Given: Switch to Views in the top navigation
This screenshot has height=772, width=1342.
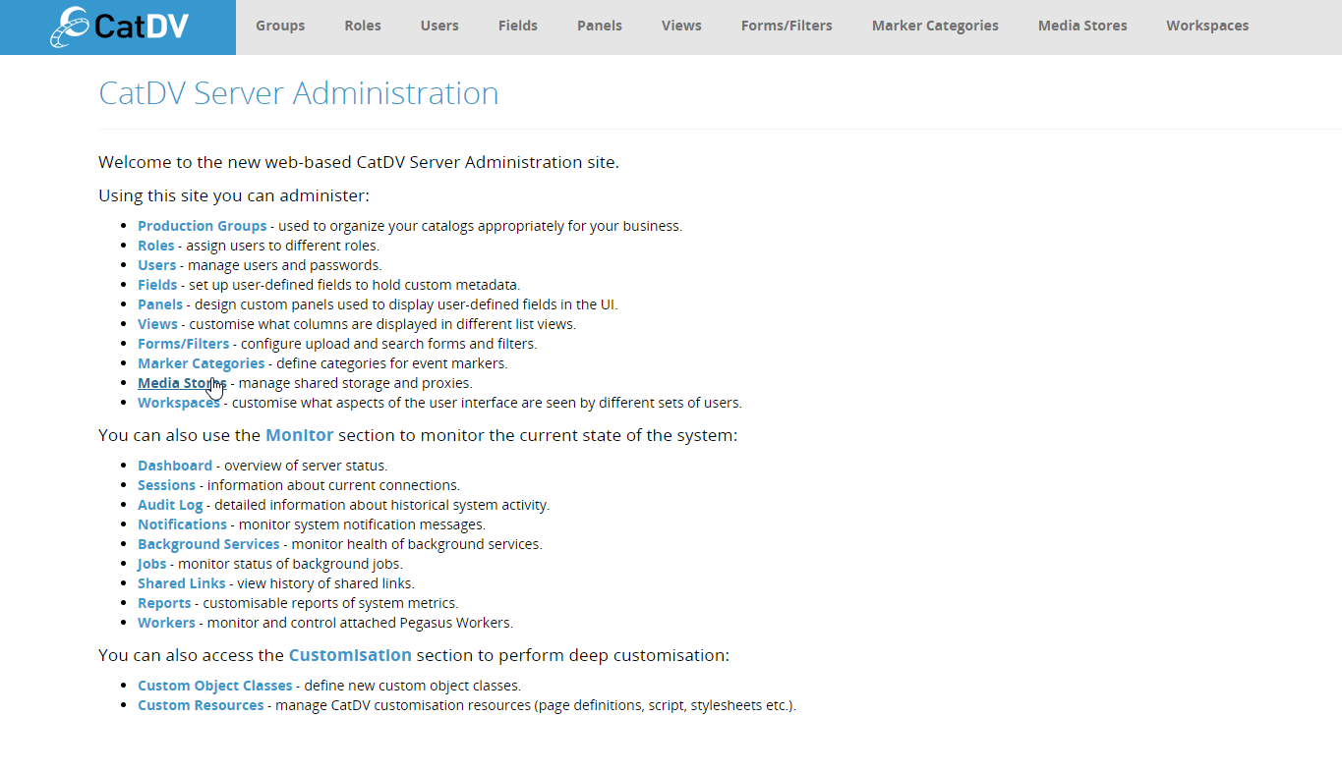Looking at the screenshot, I should pos(681,26).
